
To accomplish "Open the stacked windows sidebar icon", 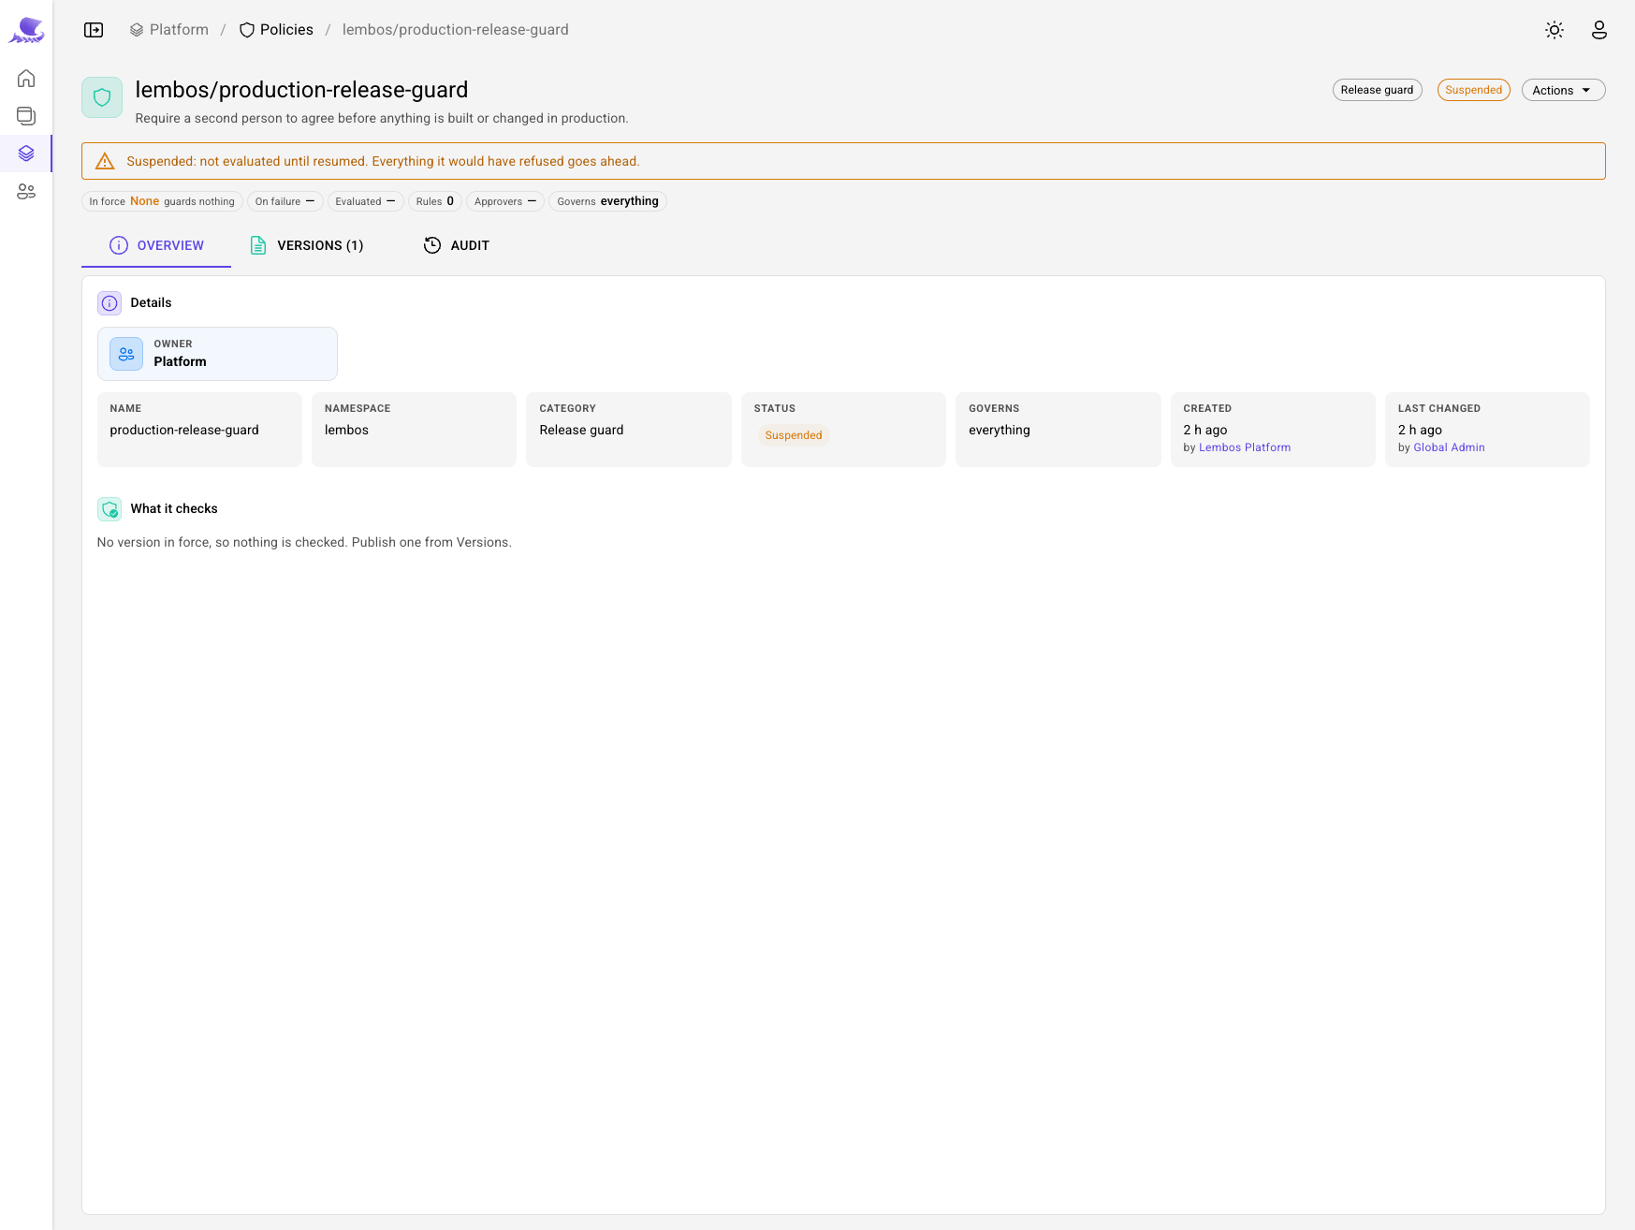I will (26, 115).
